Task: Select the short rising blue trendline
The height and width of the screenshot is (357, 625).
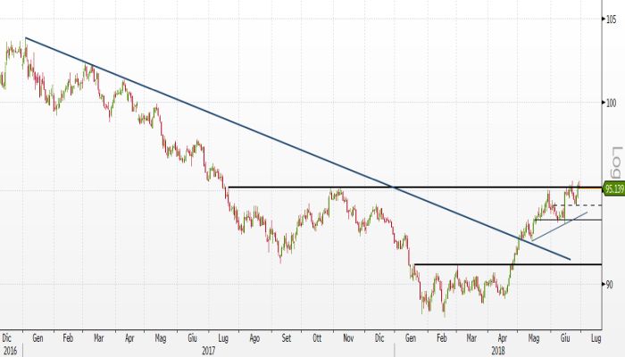Action: tap(558, 226)
